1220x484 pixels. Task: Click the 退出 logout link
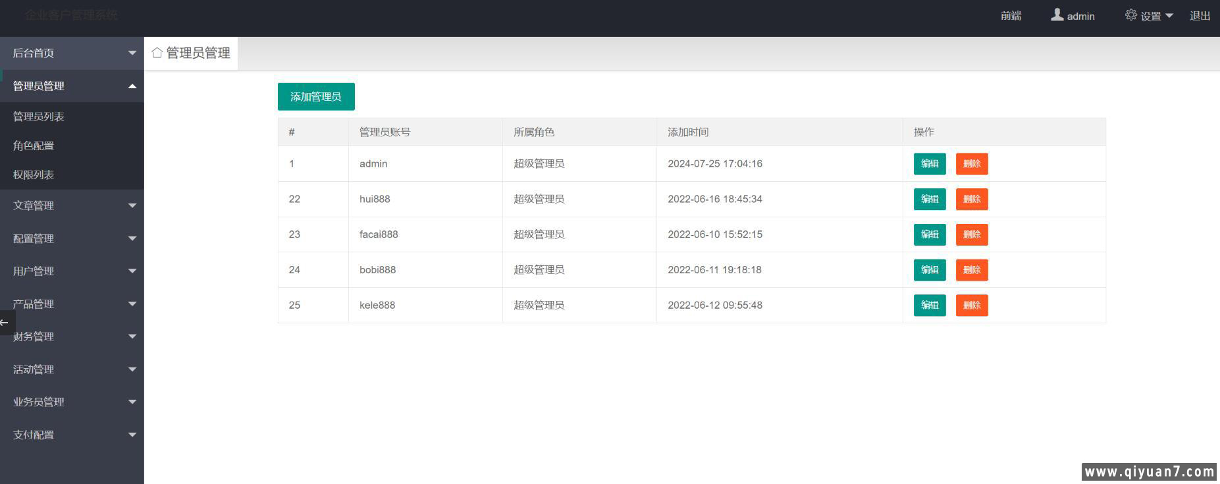click(x=1200, y=16)
